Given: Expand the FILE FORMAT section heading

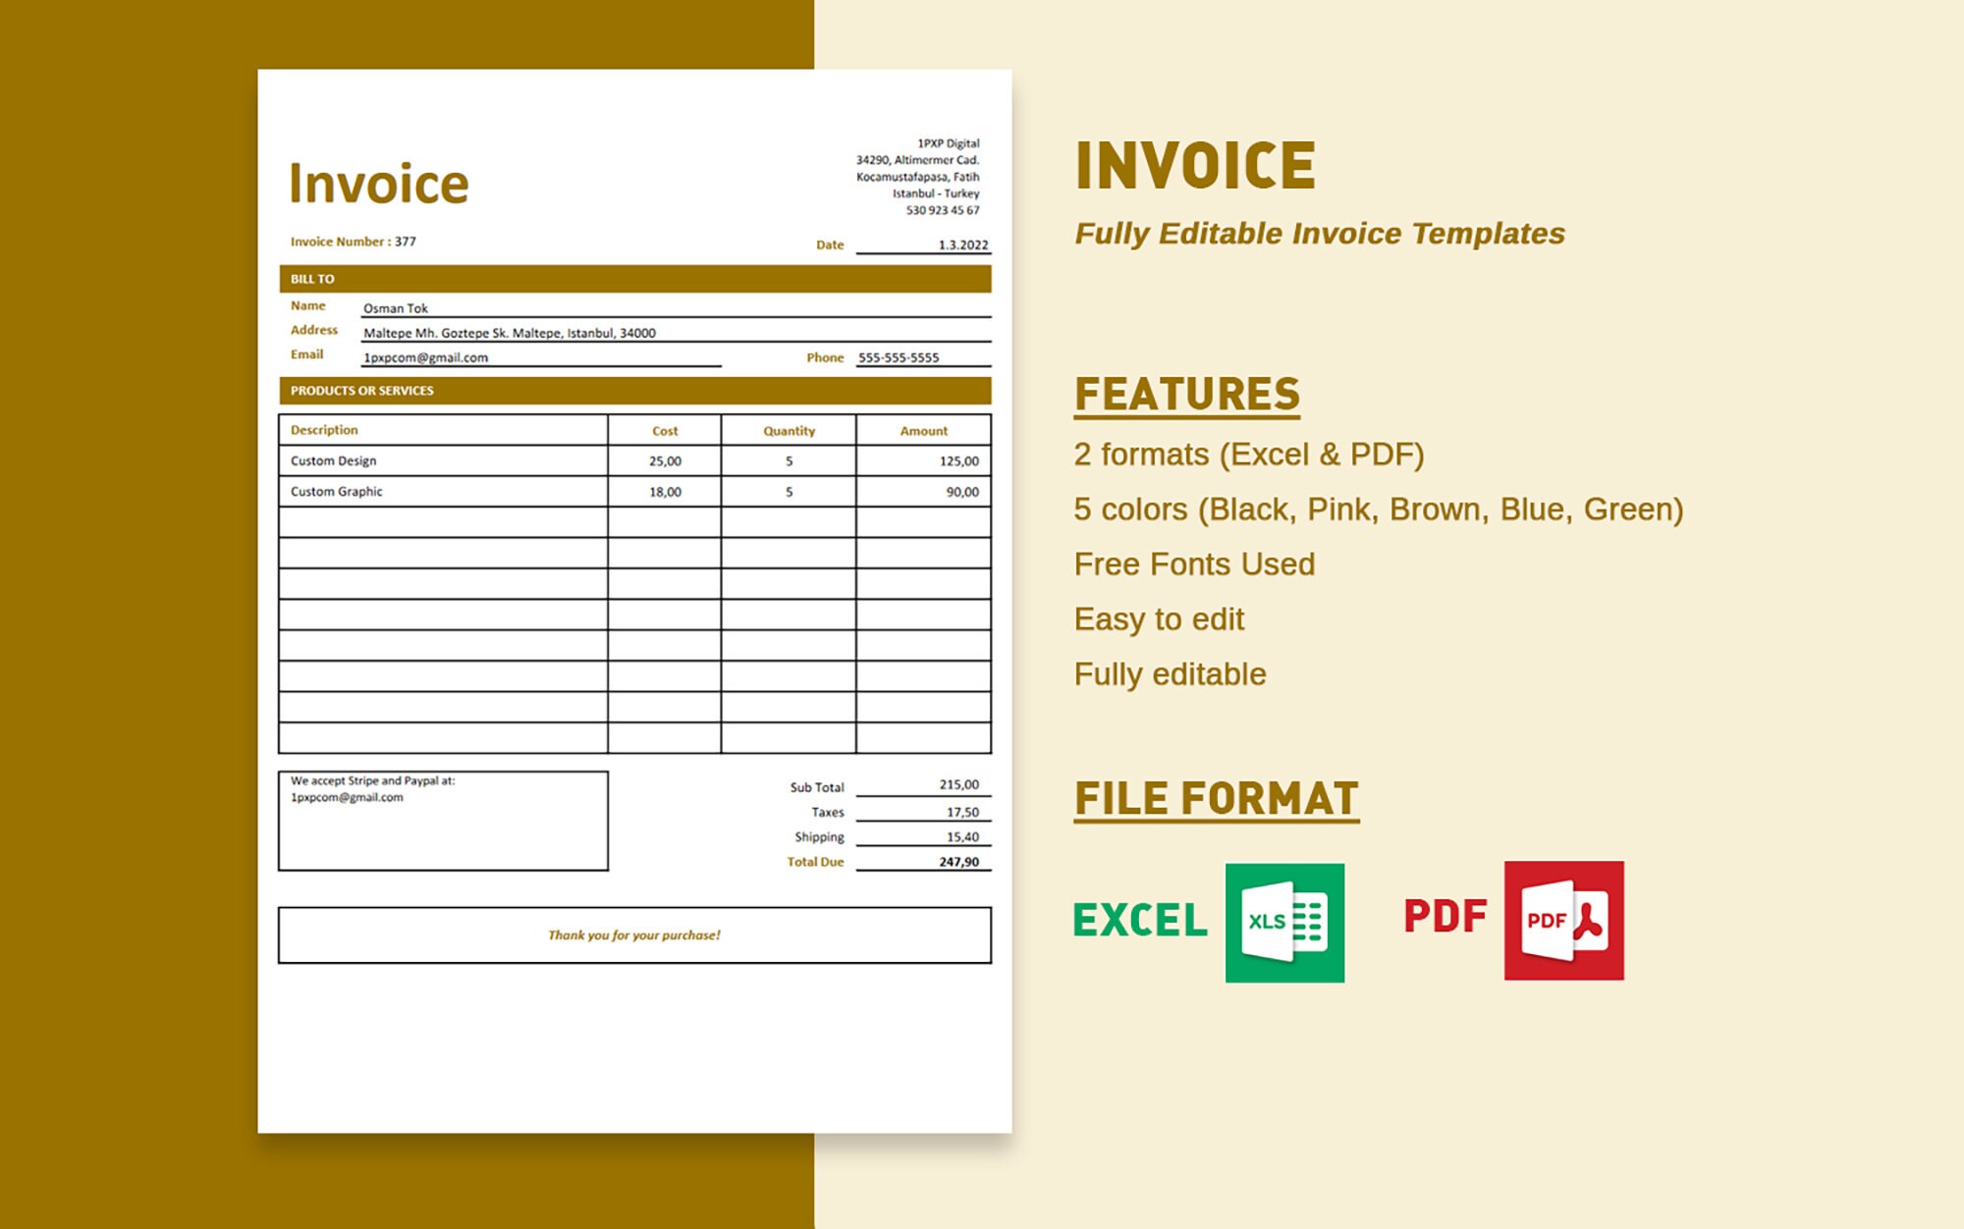Looking at the screenshot, I should 1218,798.
